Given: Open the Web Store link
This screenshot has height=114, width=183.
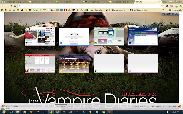Looking at the screenshot, I should pos(175,106).
